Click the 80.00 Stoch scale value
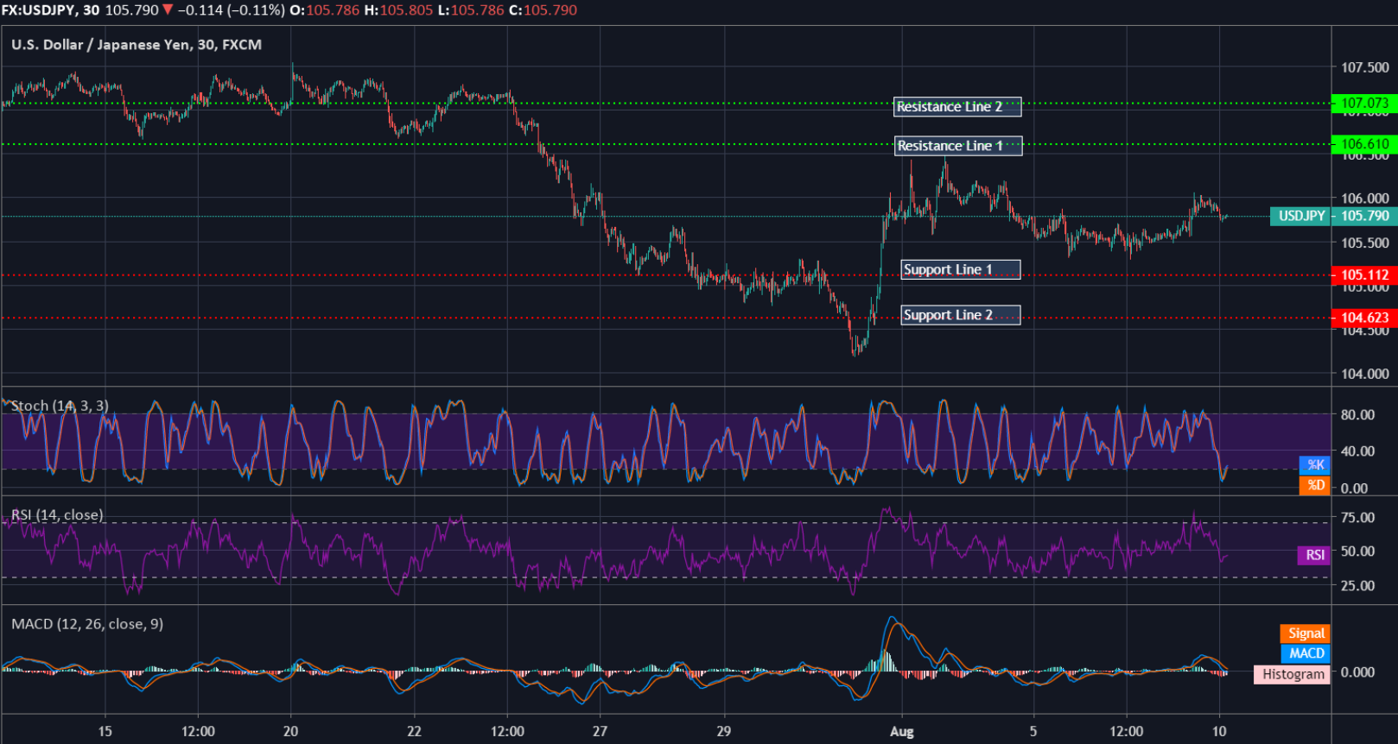 point(1357,415)
